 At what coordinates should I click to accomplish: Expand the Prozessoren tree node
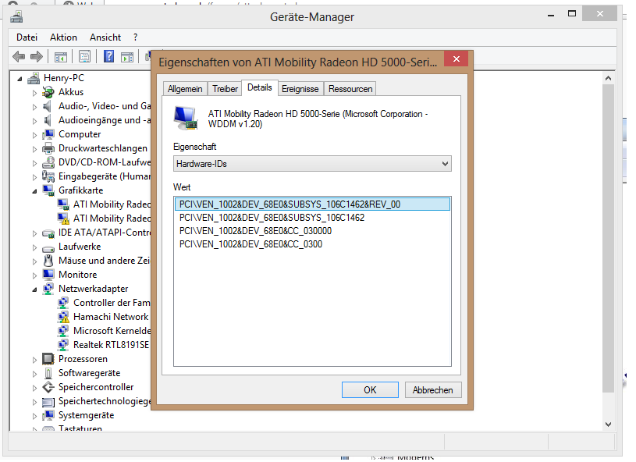point(34,360)
